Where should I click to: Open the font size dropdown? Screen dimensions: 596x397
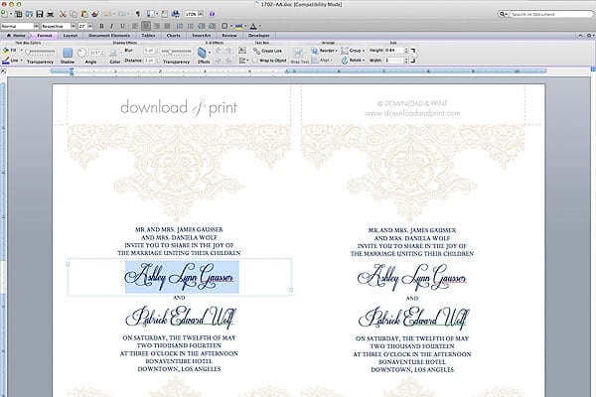pyautogui.click(x=90, y=26)
